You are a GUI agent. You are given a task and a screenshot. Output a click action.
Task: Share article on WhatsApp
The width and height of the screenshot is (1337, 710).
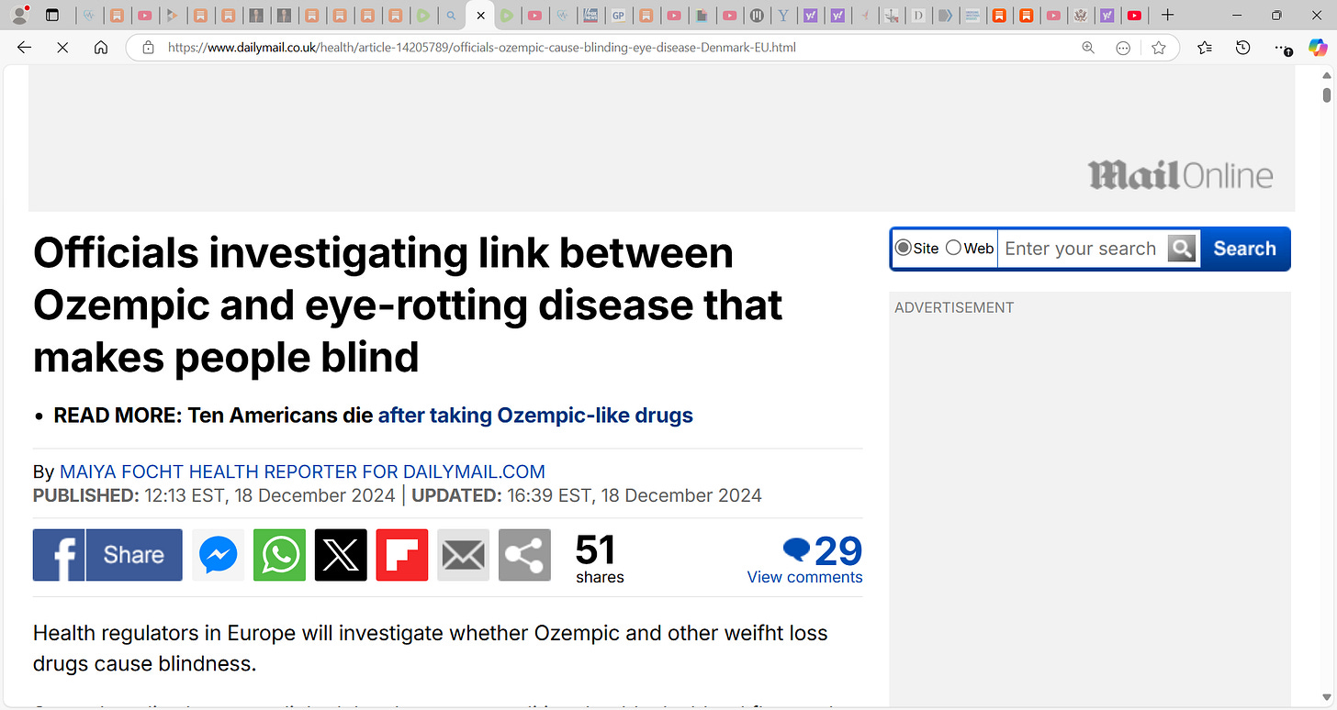click(279, 555)
